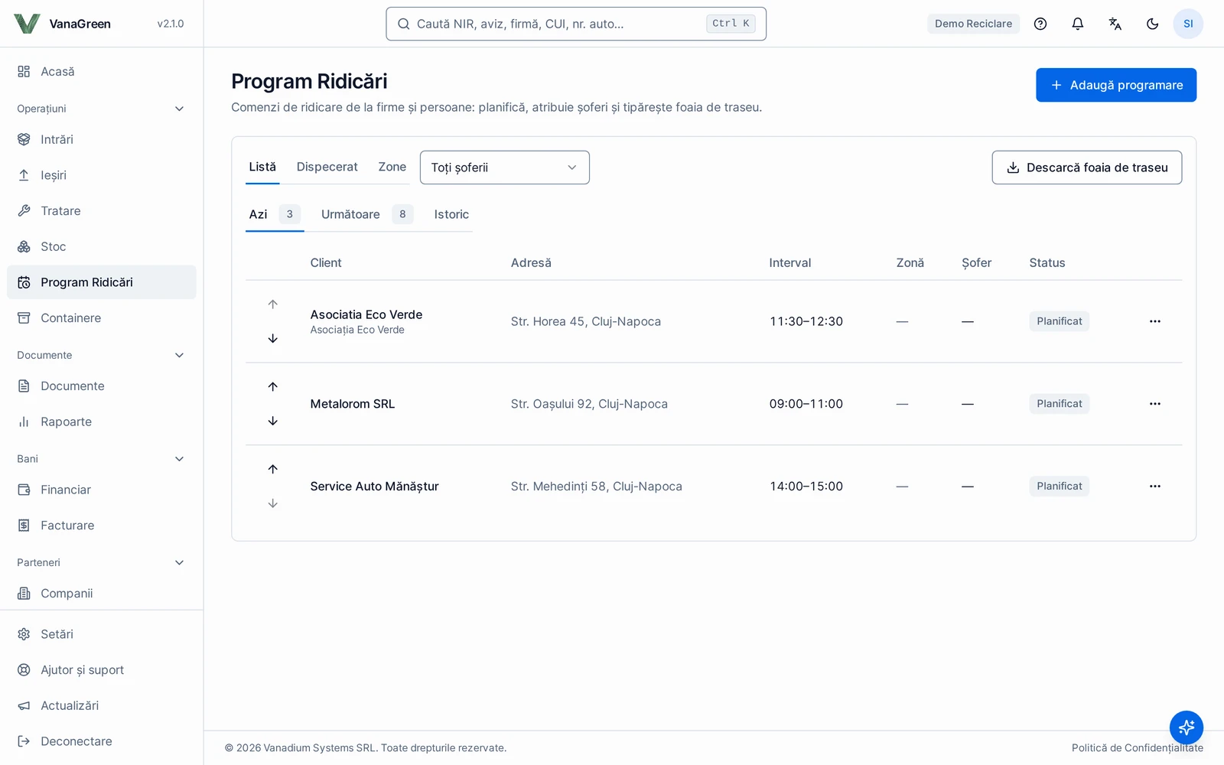This screenshot has height=765, width=1224.
Task: Open Ieșiri in sidebar
Action: [x=102, y=175]
